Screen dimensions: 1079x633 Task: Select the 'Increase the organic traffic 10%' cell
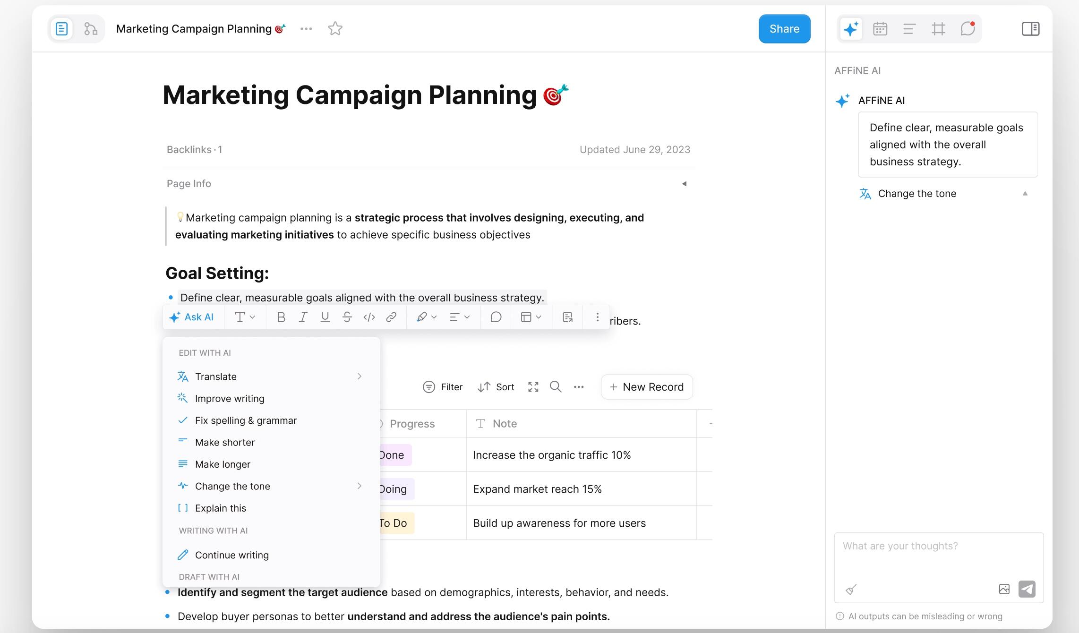[582, 455]
